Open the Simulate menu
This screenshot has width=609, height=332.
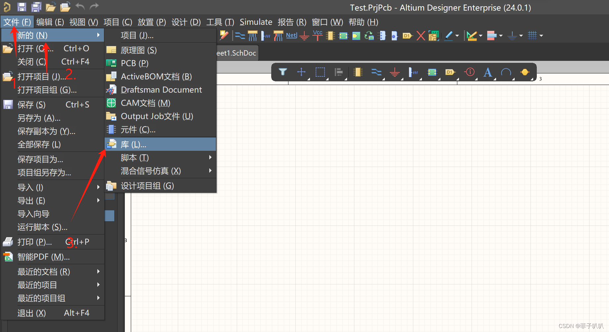pos(256,22)
